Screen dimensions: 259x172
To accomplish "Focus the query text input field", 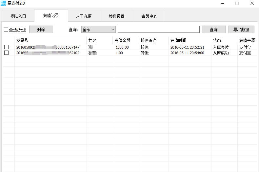I will tap(159, 30).
